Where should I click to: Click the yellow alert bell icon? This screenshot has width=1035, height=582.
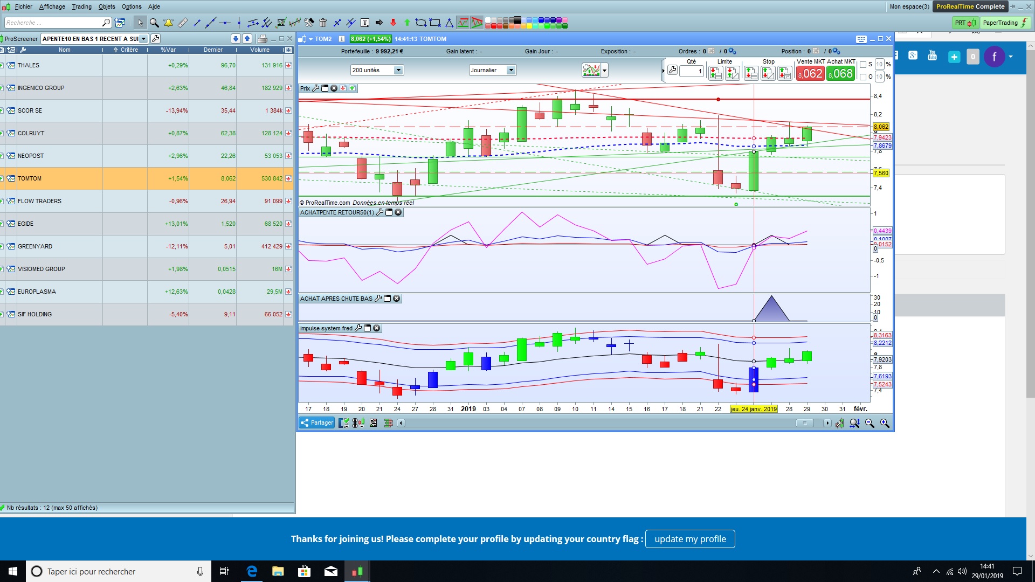click(168, 23)
